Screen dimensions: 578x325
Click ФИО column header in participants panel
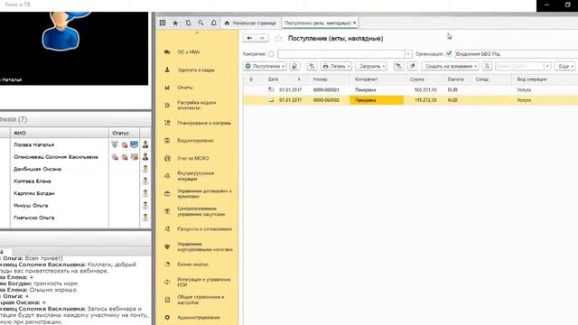pos(20,133)
